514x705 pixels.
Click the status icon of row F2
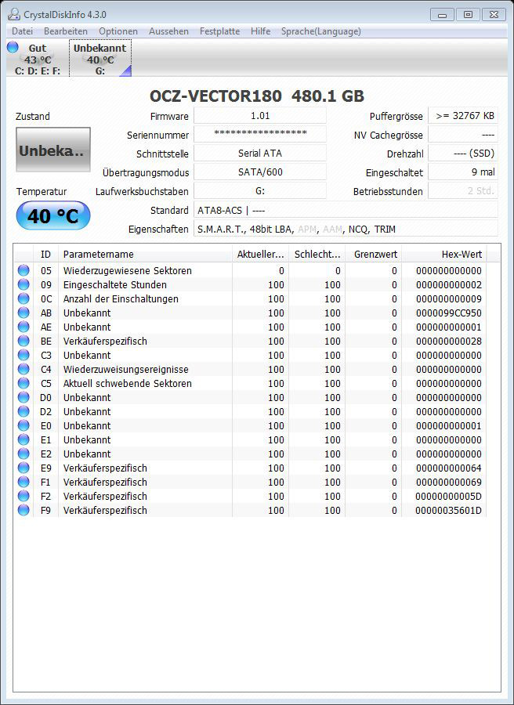click(24, 496)
